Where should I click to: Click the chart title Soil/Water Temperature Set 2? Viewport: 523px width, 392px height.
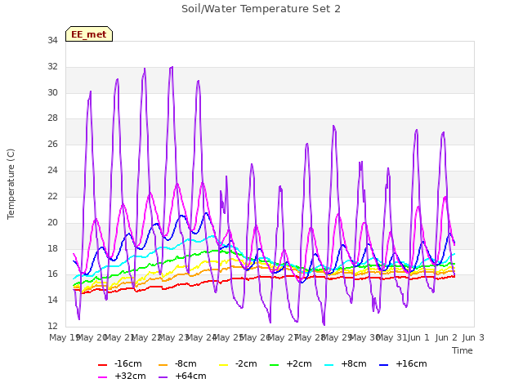pos(261,9)
